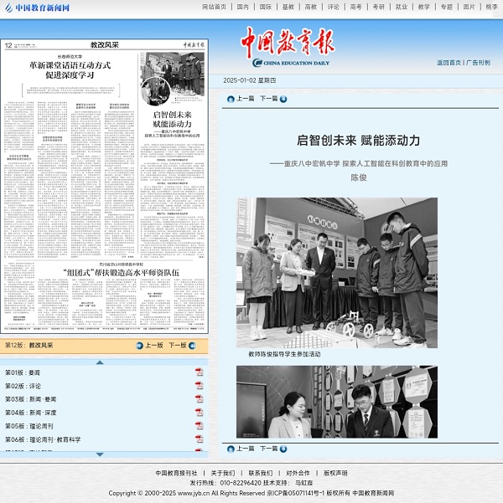Open 高考 in the top navigation
Image resolution: width=503 pixels, height=503 pixels.
click(x=355, y=7)
